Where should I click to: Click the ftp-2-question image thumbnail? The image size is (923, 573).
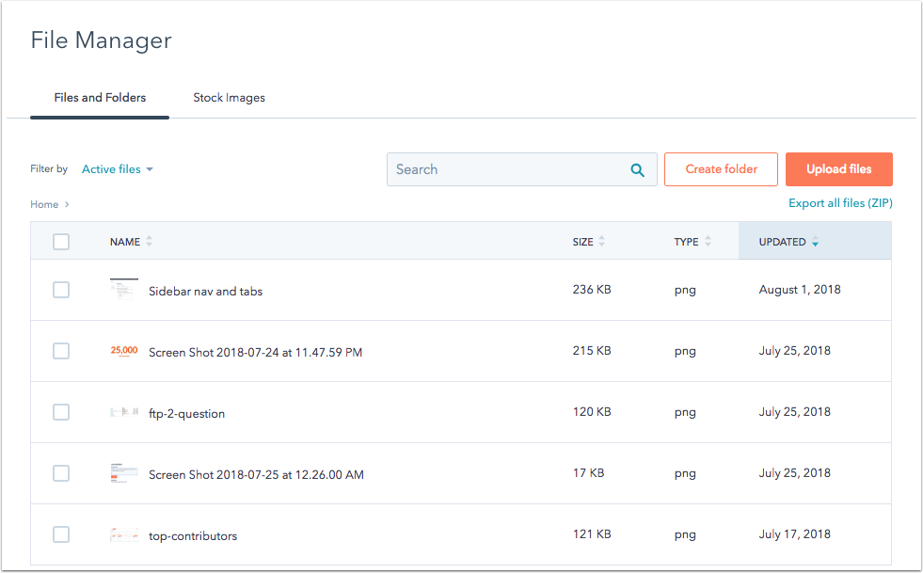coord(124,412)
